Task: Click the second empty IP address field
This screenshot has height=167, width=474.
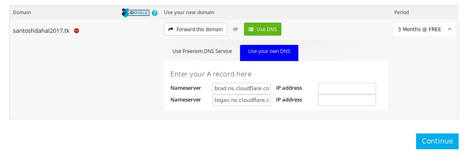Action: point(347,100)
